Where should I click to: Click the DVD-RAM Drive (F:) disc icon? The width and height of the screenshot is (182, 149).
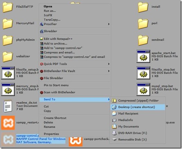[114, 133]
